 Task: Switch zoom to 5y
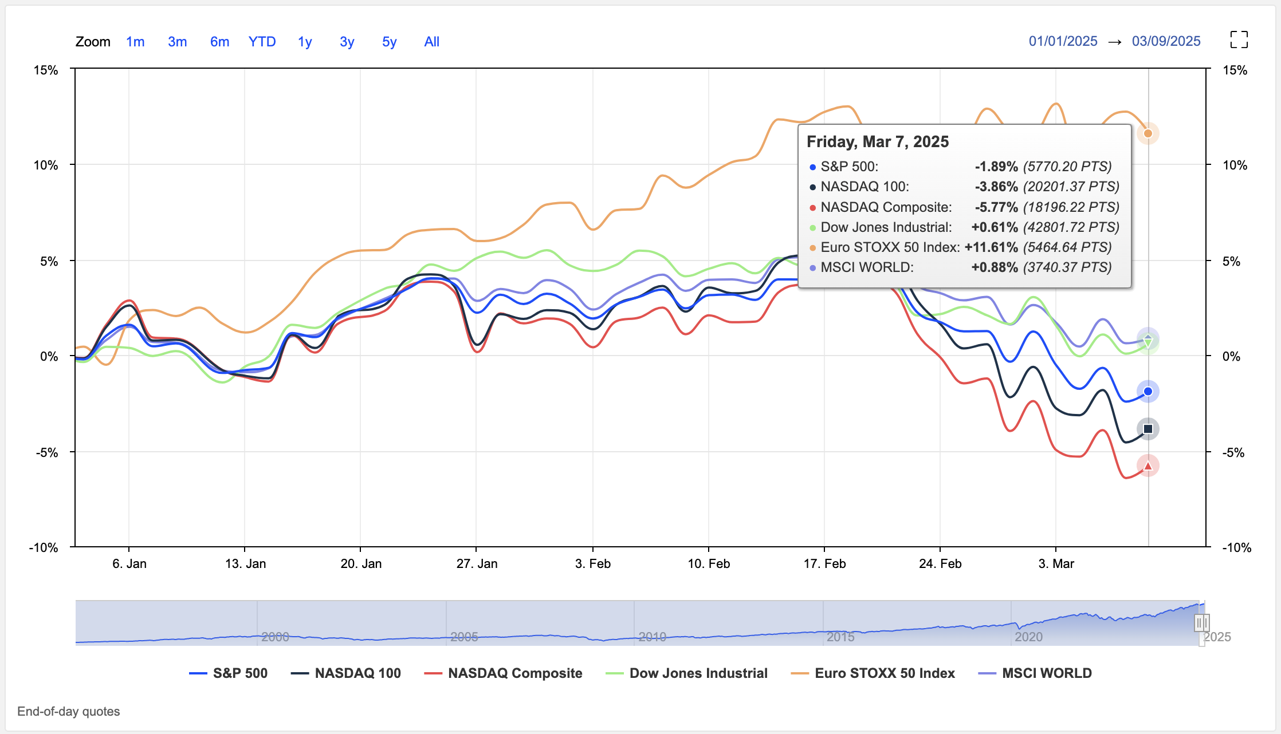[x=389, y=42]
